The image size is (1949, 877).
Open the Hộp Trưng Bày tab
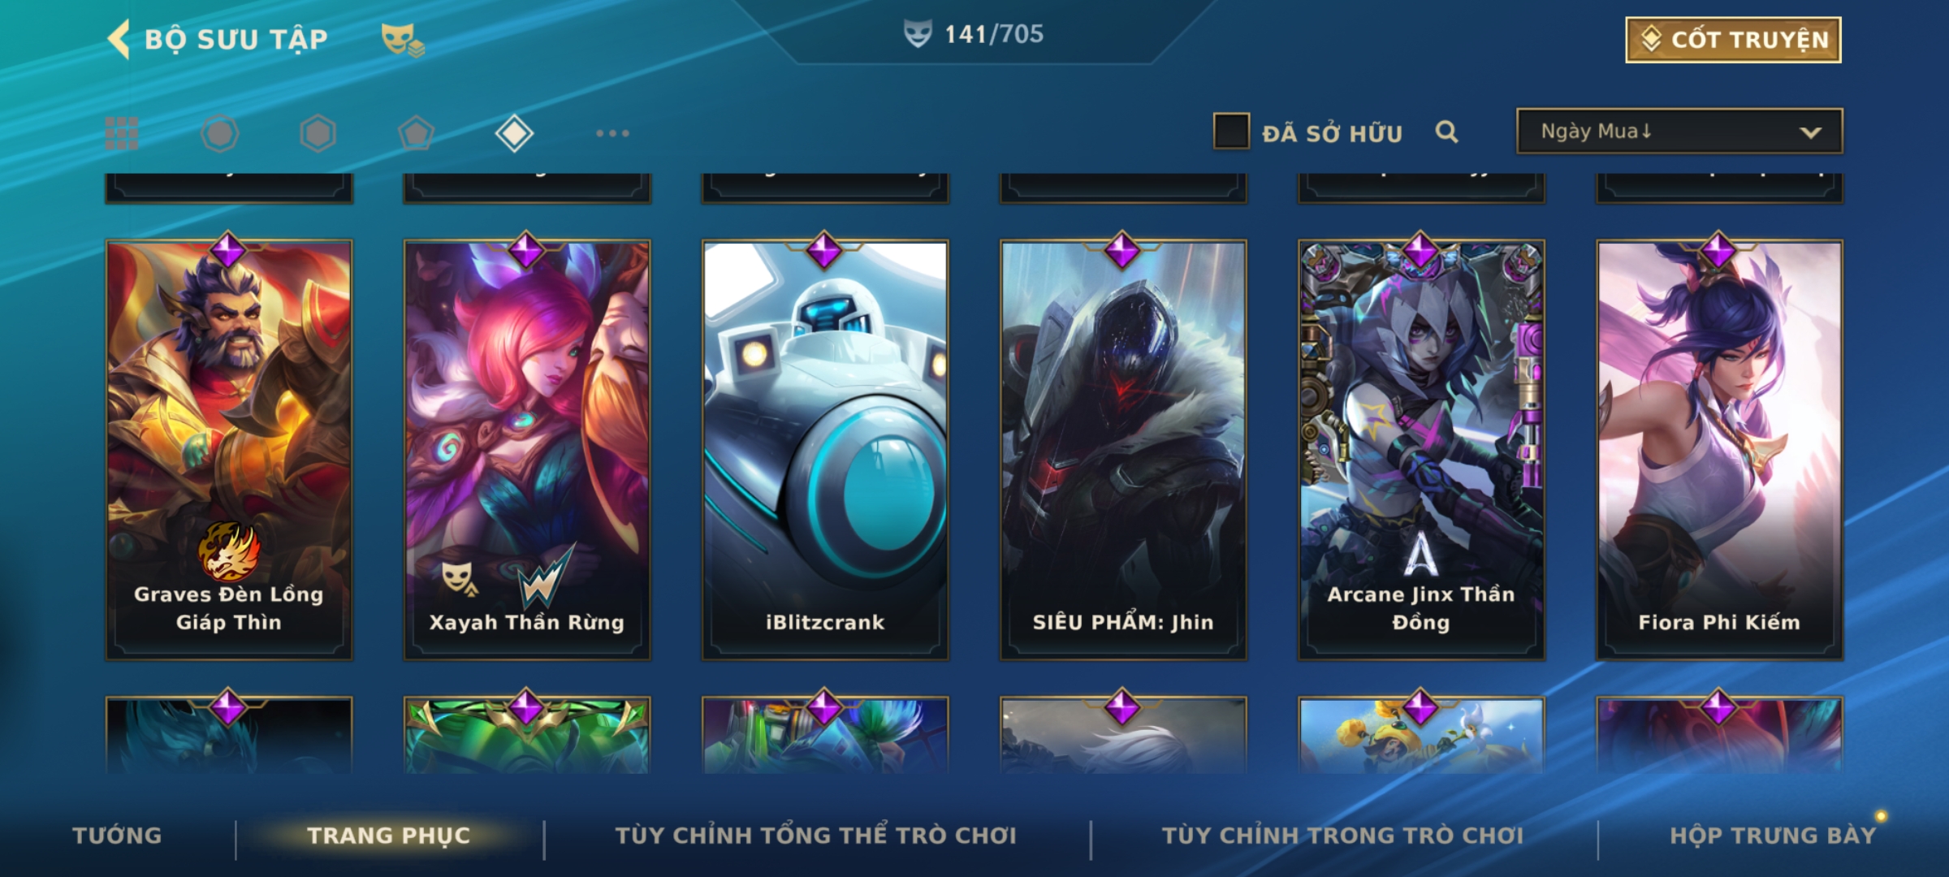tap(1773, 836)
